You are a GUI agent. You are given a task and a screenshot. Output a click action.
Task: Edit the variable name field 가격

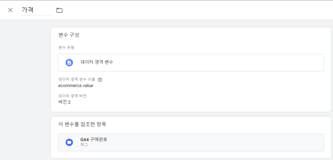pyautogui.click(x=36, y=10)
